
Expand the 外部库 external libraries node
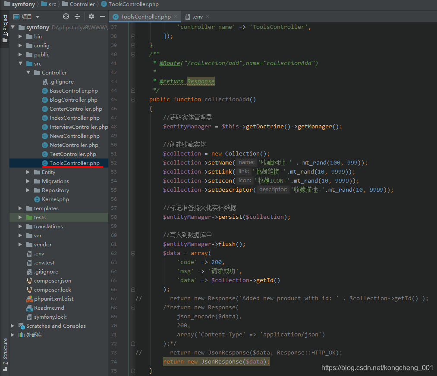[12, 335]
